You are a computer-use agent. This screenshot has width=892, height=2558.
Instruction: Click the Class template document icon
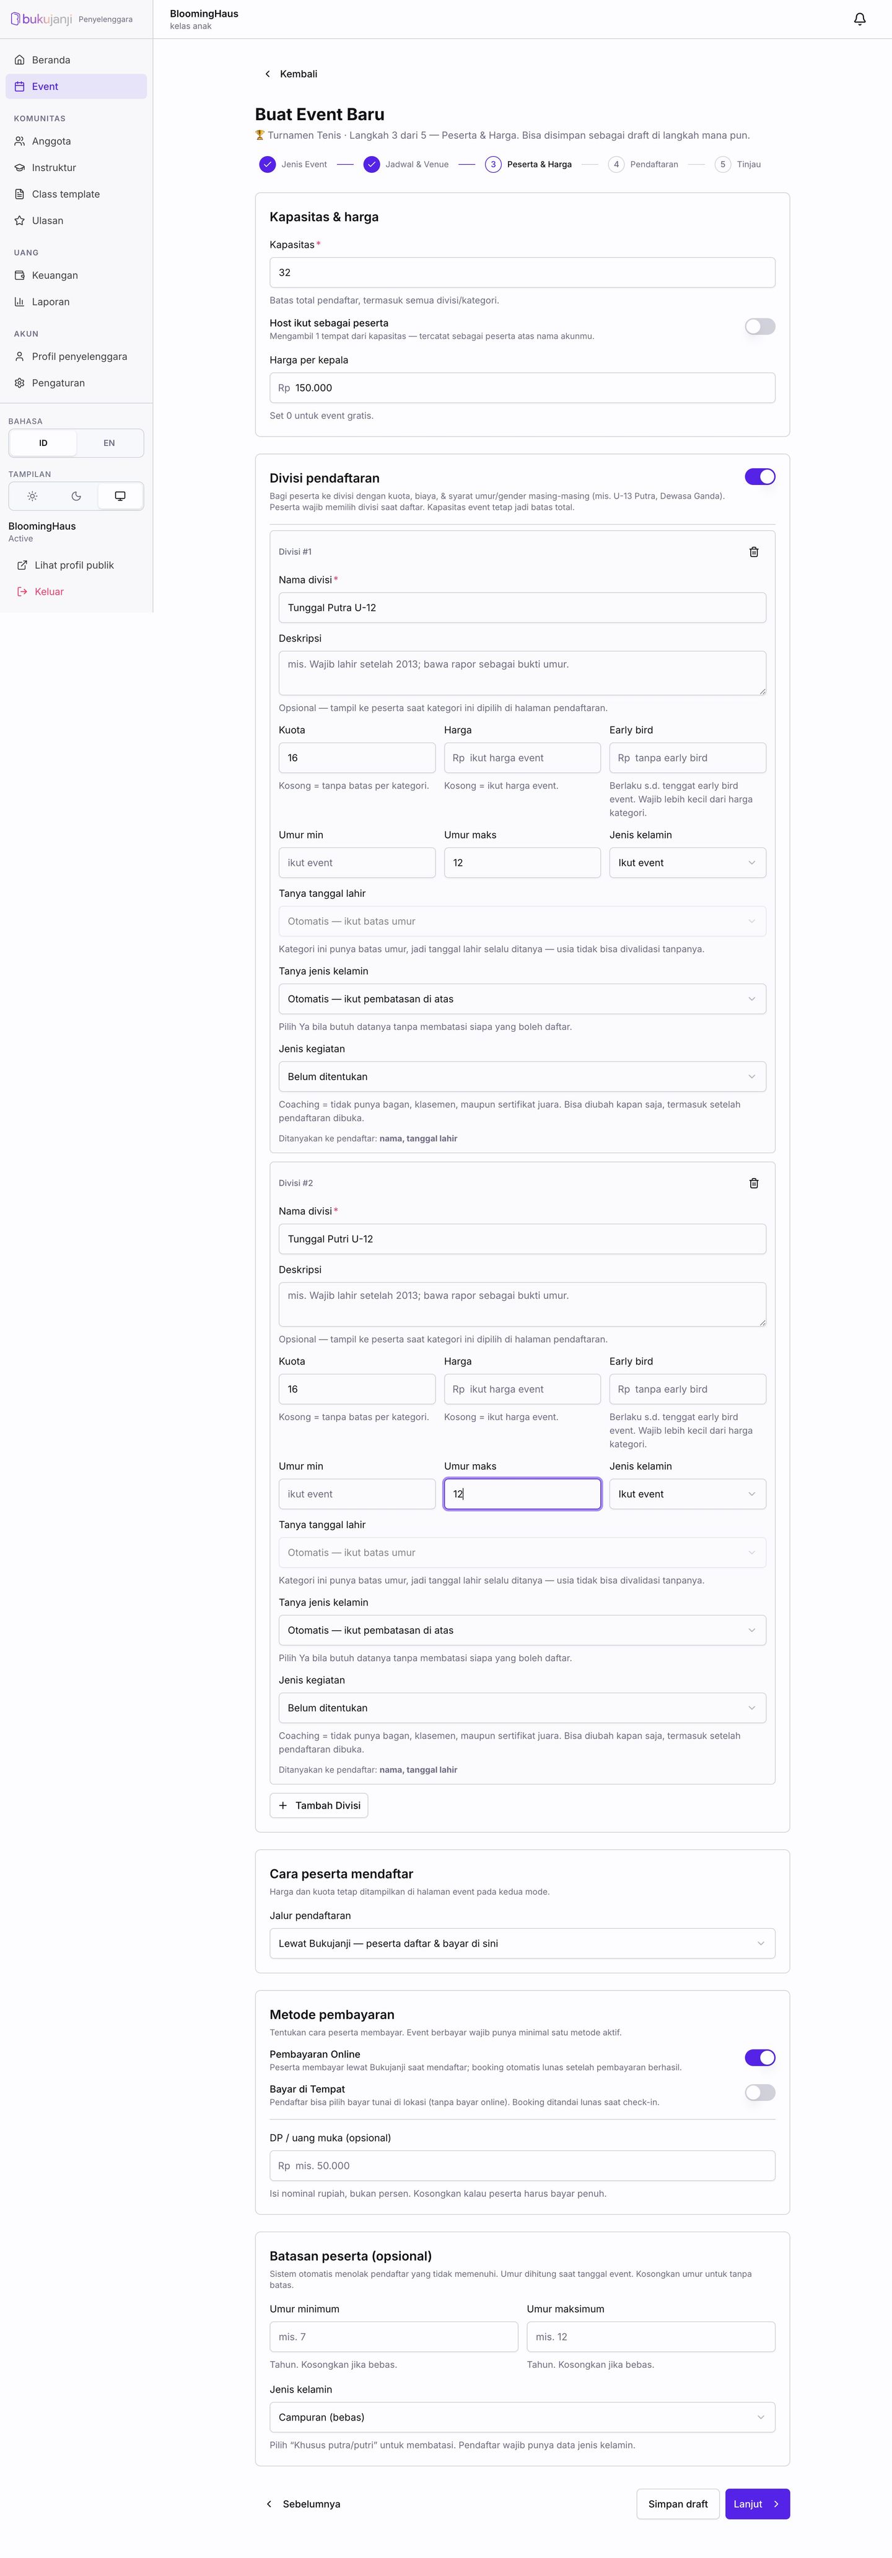(20, 194)
